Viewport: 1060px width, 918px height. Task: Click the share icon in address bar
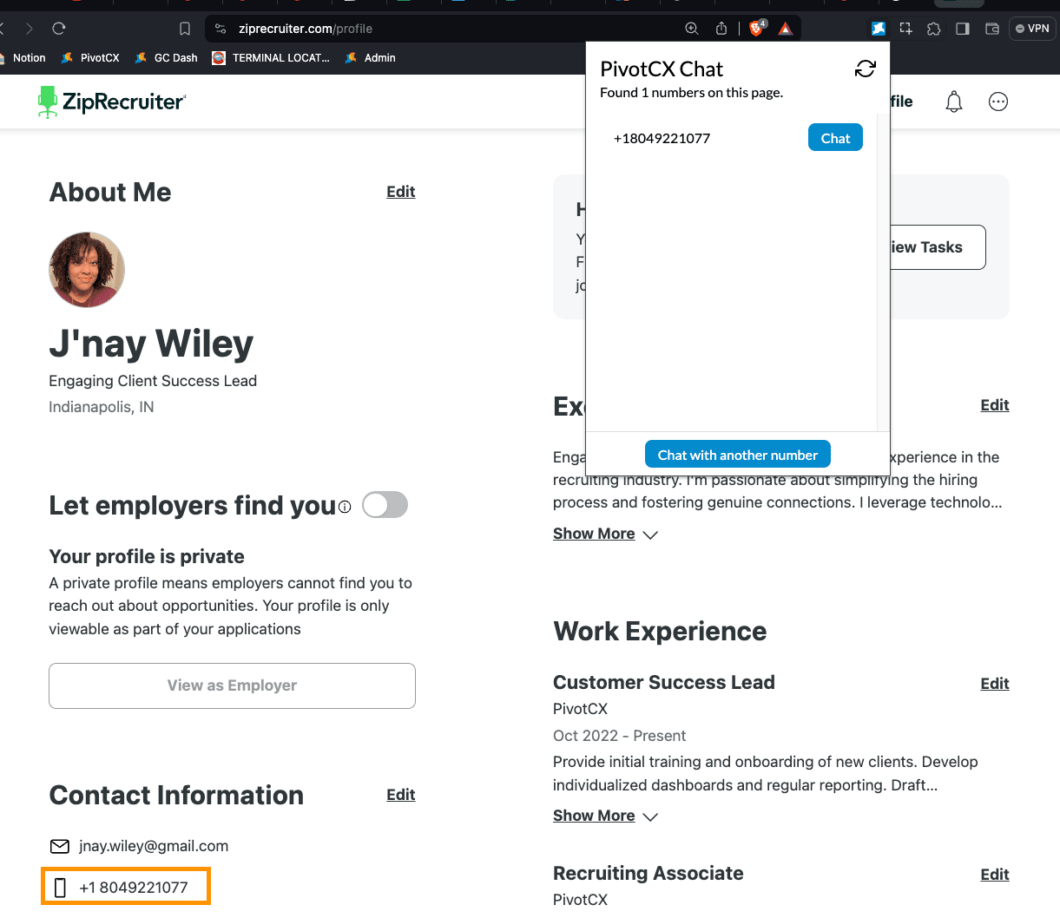[721, 29]
